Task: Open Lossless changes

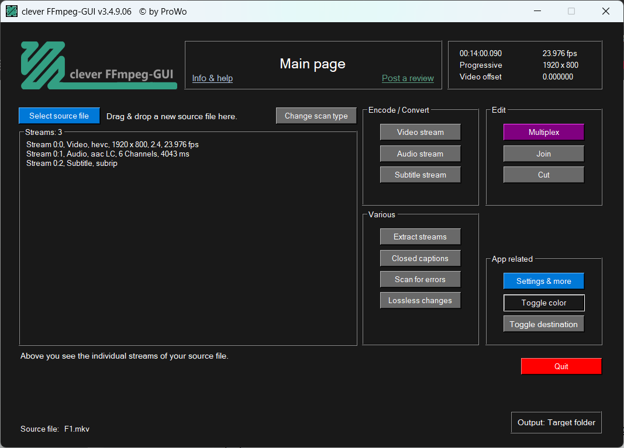Action: (420, 300)
